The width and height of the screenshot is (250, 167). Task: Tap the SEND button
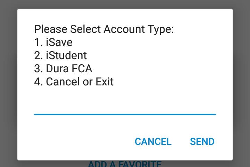[x=202, y=141]
